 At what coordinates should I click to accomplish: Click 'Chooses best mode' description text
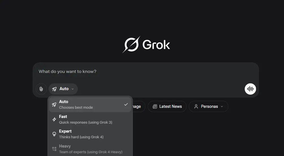[x=76, y=108]
